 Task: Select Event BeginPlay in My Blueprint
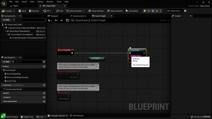point(14,74)
